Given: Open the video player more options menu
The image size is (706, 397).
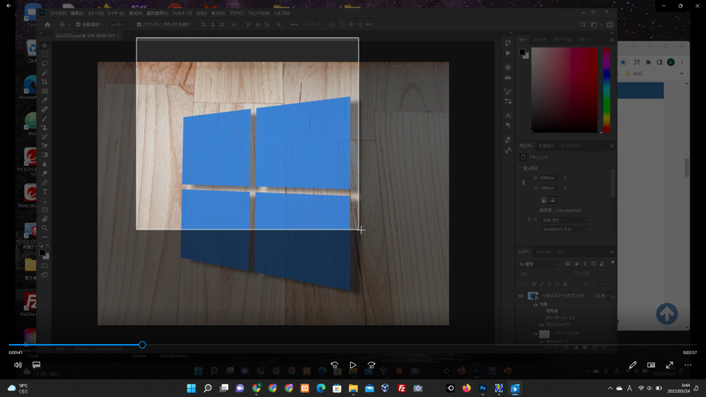Looking at the screenshot, I should click(688, 365).
